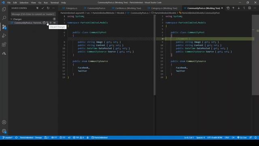Go to next change arrow in editor toolbar
This screenshot has height=146, width=259.
(239, 8)
